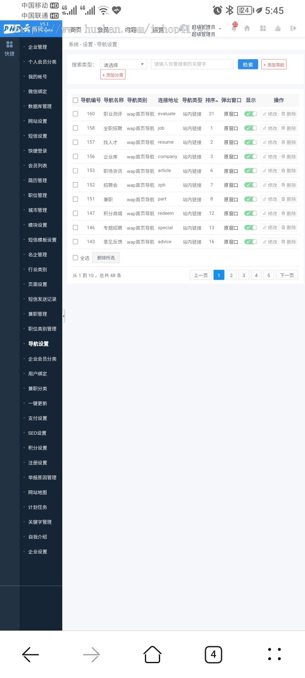Click 删除 for the 兼职 row
The width and height of the screenshot is (305, 678).
[x=288, y=199]
